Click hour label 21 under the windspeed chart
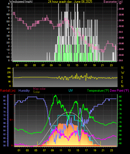The height and width of the screenshot is (154, 130). pyautogui.click(x=102, y=65)
